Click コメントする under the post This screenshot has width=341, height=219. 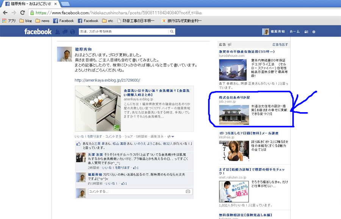pos(113,137)
